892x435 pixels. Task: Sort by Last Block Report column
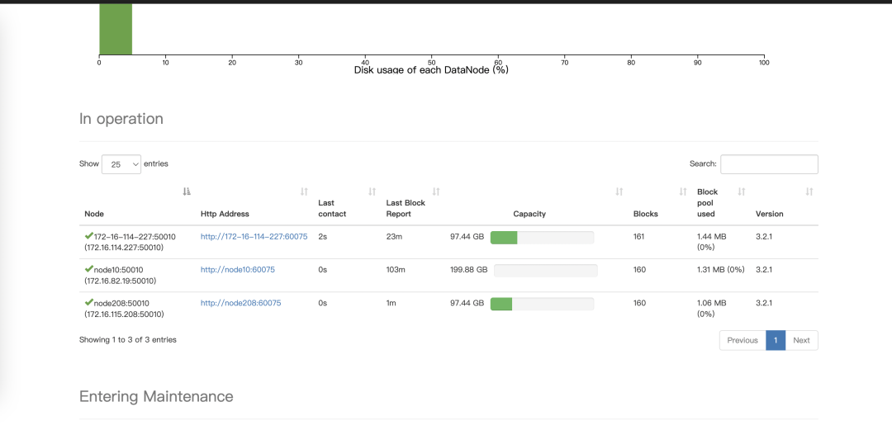(x=436, y=191)
